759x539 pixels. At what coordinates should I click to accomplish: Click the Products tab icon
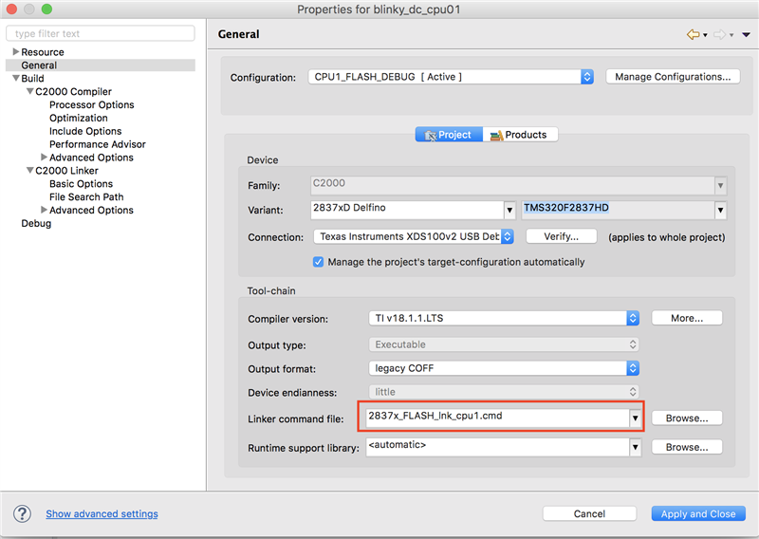click(495, 135)
